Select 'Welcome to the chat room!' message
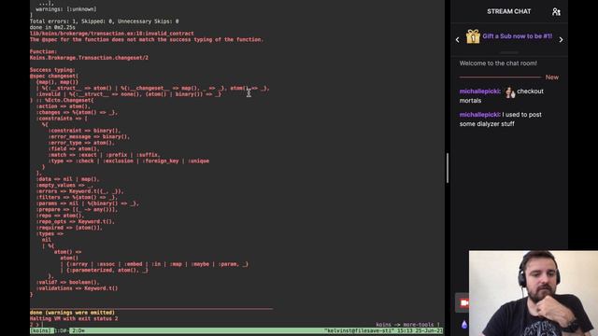 tap(498, 63)
